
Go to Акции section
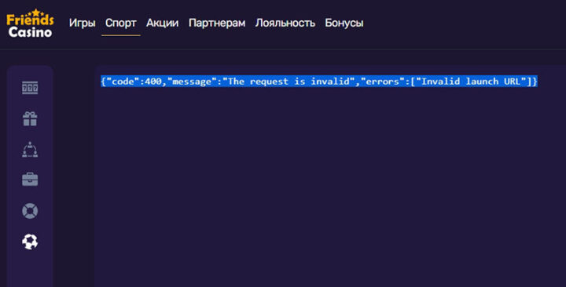point(163,23)
